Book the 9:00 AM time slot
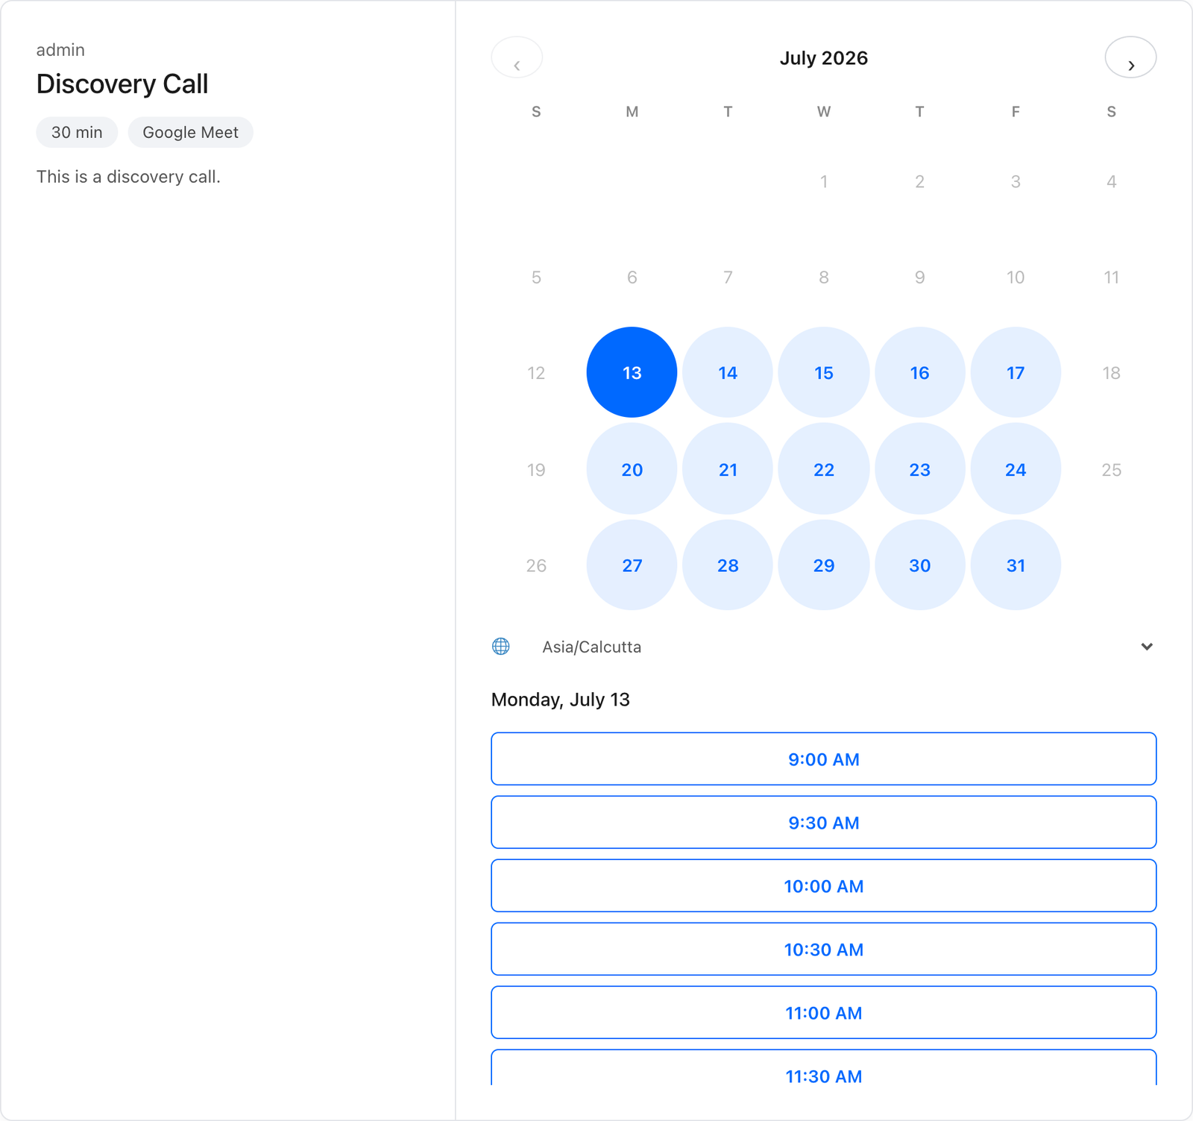Screen dimensions: 1193x1121 tap(824, 759)
